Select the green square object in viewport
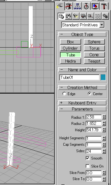Screen dimensions: 111x185 tap(24, 44)
